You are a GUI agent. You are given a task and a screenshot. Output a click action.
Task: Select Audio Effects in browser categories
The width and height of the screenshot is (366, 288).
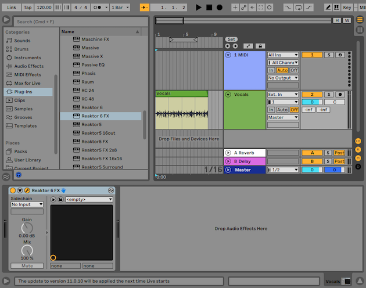tap(28, 66)
